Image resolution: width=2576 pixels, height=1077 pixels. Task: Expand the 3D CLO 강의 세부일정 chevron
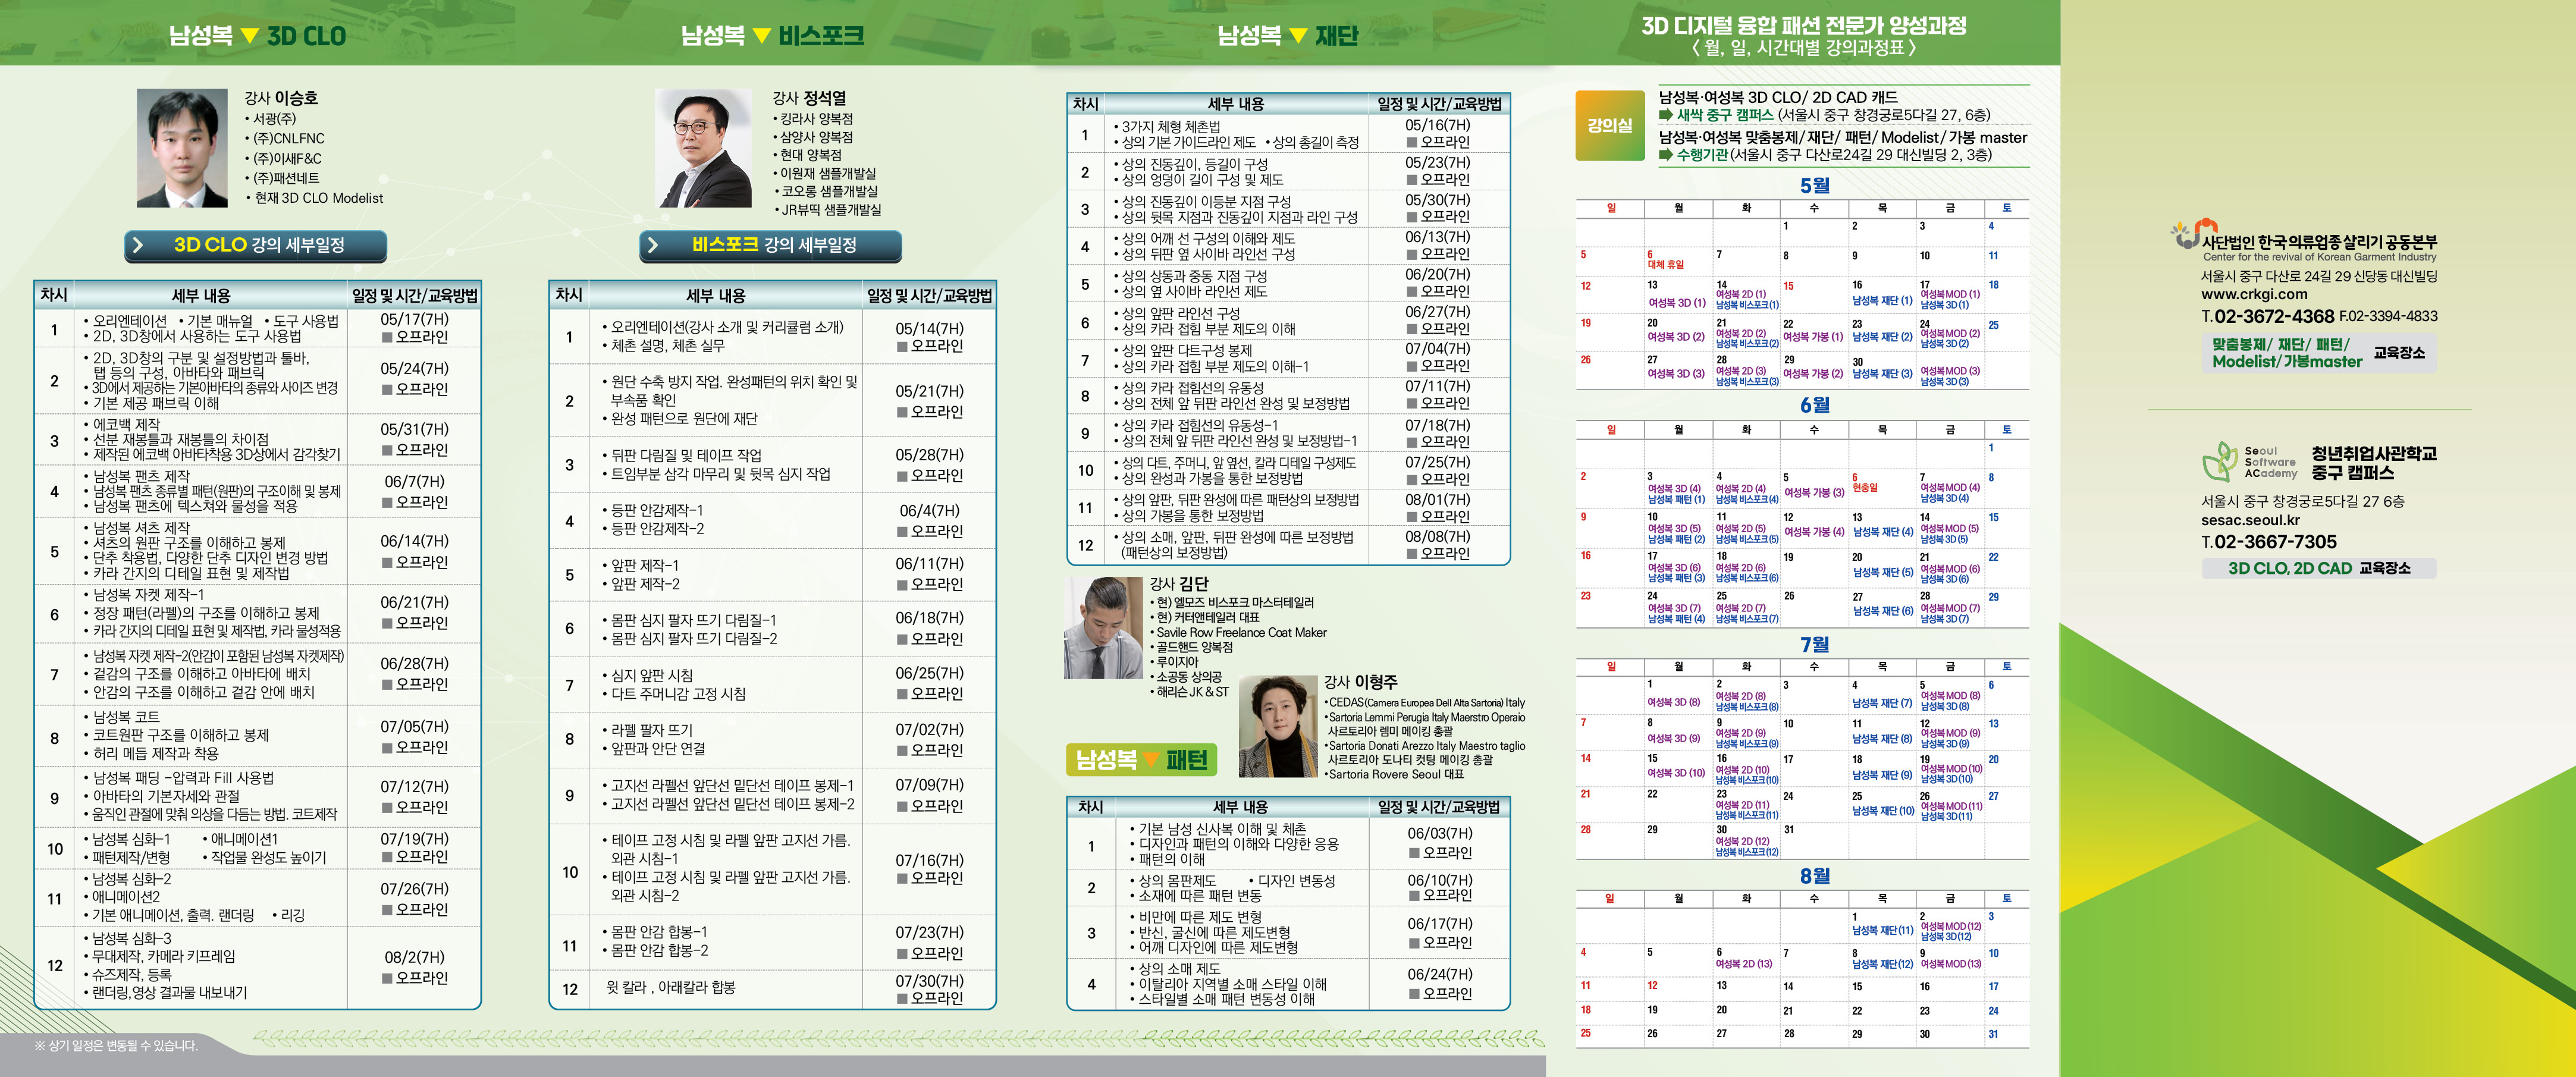[139, 245]
